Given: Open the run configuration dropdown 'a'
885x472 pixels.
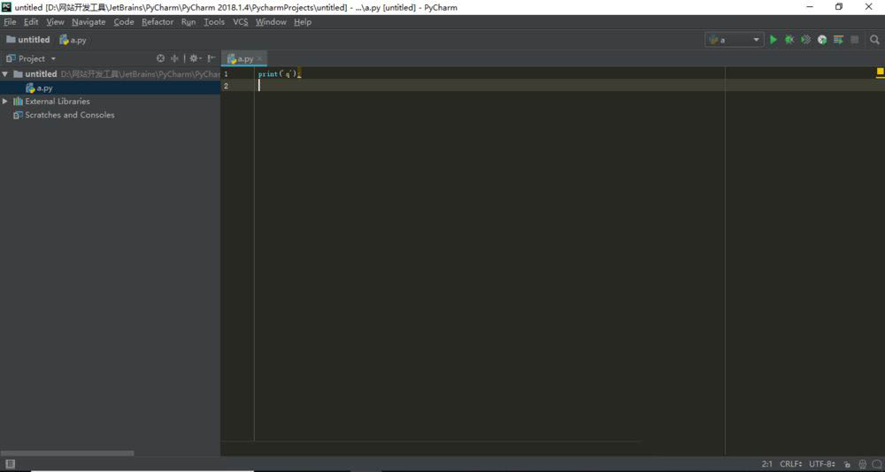Looking at the screenshot, I should pyautogui.click(x=734, y=40).
